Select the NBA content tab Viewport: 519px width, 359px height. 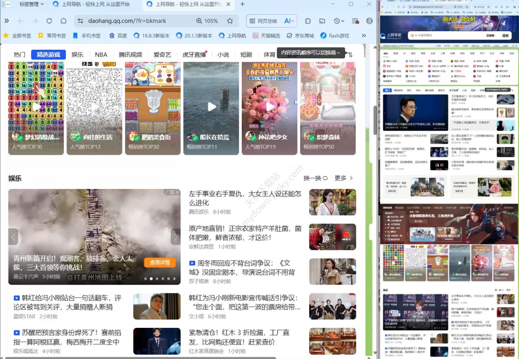[101, 54]
